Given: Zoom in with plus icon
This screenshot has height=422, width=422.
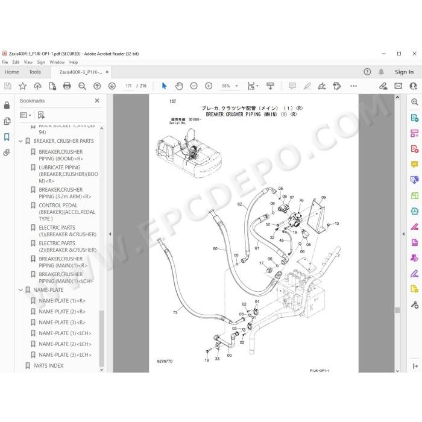Looking at the screenshot, I should (x=209, y=86).
